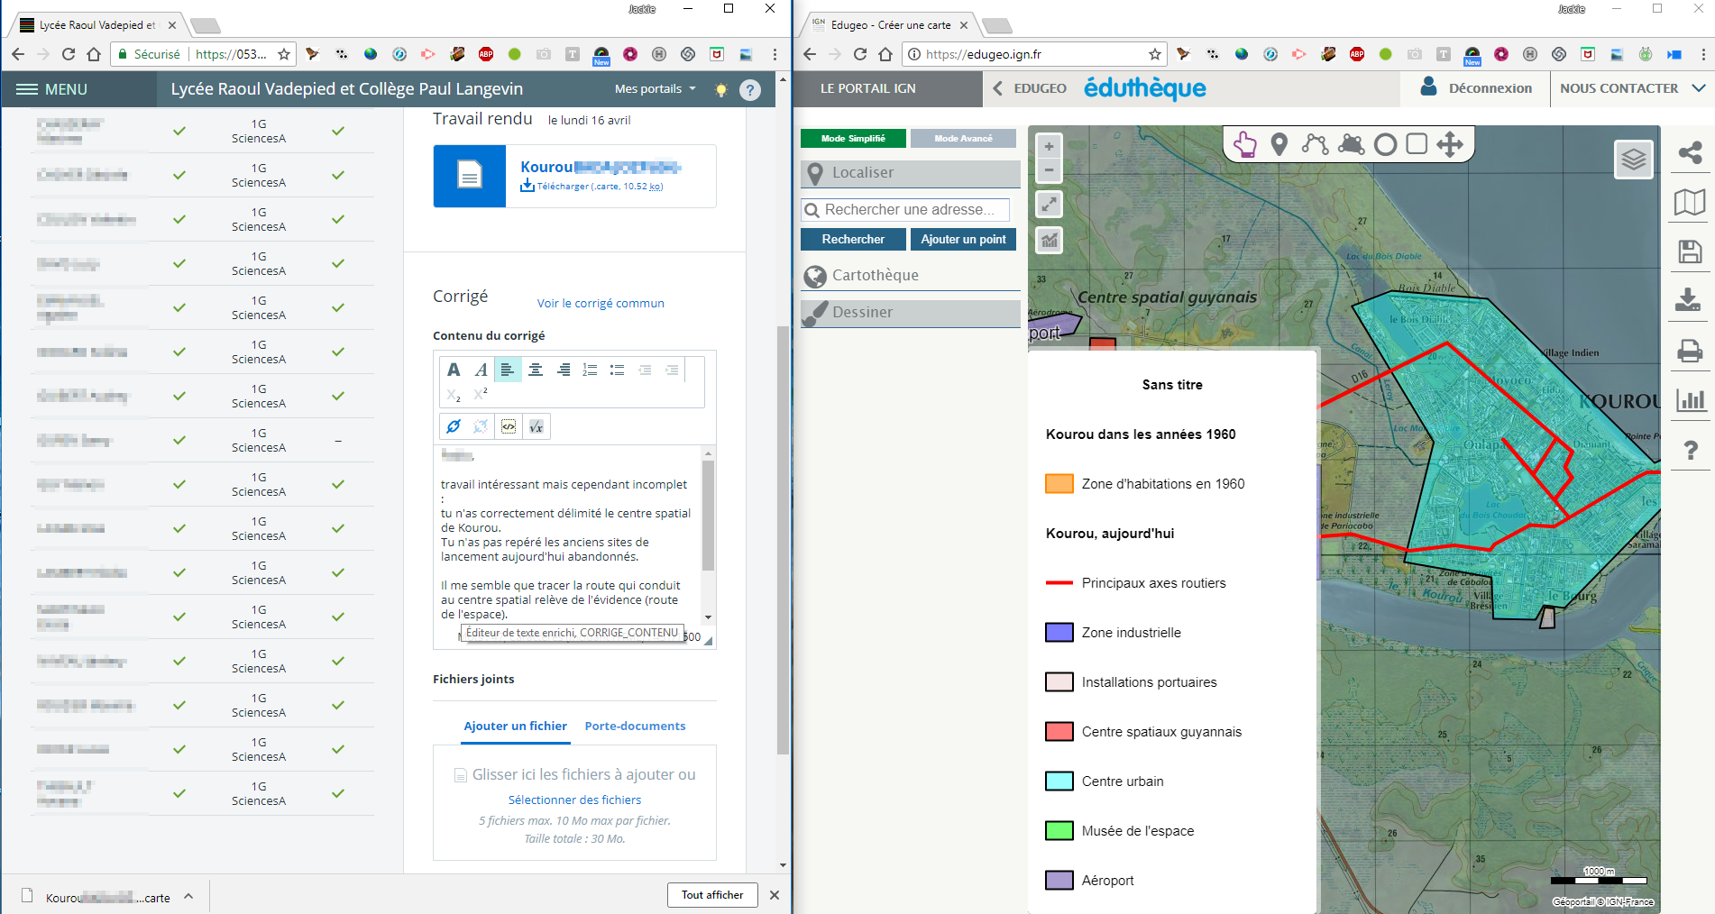Open the Mes portails dropdown

655,89
